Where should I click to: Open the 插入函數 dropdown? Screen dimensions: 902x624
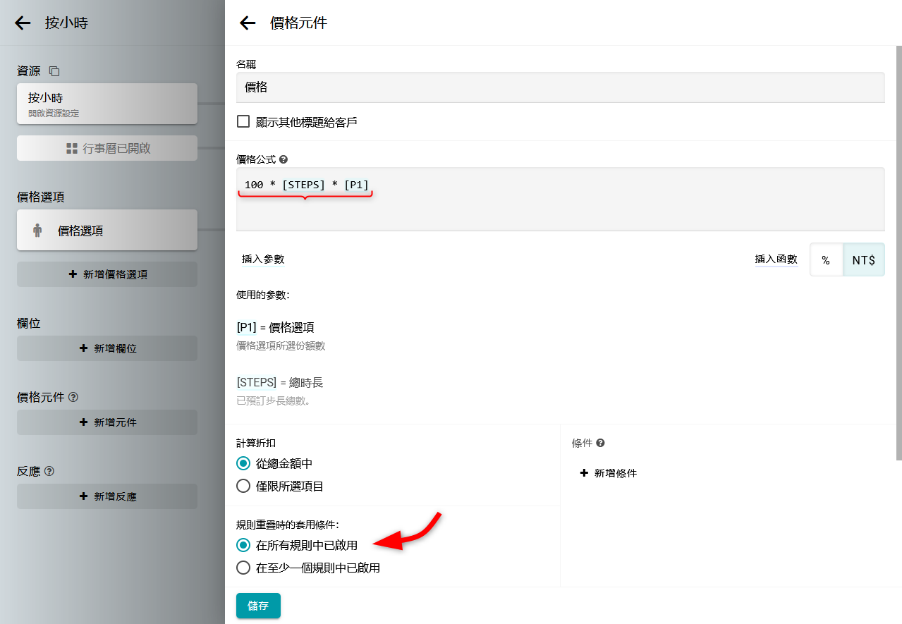[x=776, y=259]
